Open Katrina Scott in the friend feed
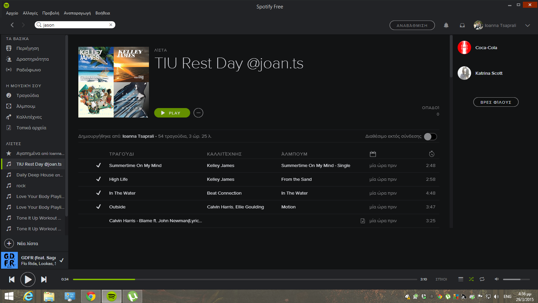This screenshot has height=303, width=538. tap(489, 73)
